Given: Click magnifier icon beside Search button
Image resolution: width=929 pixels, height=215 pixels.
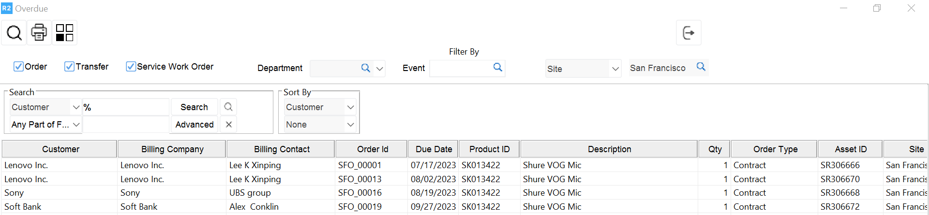Looking at the screenshot, I should [x=228, y=107].
